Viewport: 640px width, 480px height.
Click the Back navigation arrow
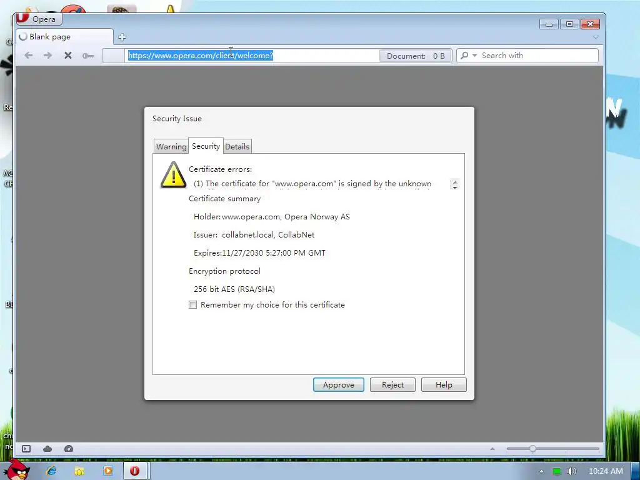28,55
